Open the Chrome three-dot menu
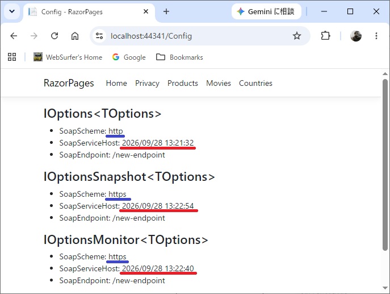Screen dimensions: 390x294 click(376, 36)
